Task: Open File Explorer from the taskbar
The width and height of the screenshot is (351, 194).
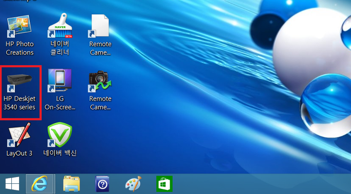Action: (x=71, y=184)
